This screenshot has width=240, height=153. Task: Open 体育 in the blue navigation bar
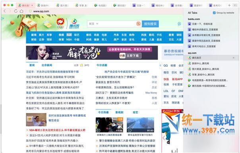(x=61, y=40)
